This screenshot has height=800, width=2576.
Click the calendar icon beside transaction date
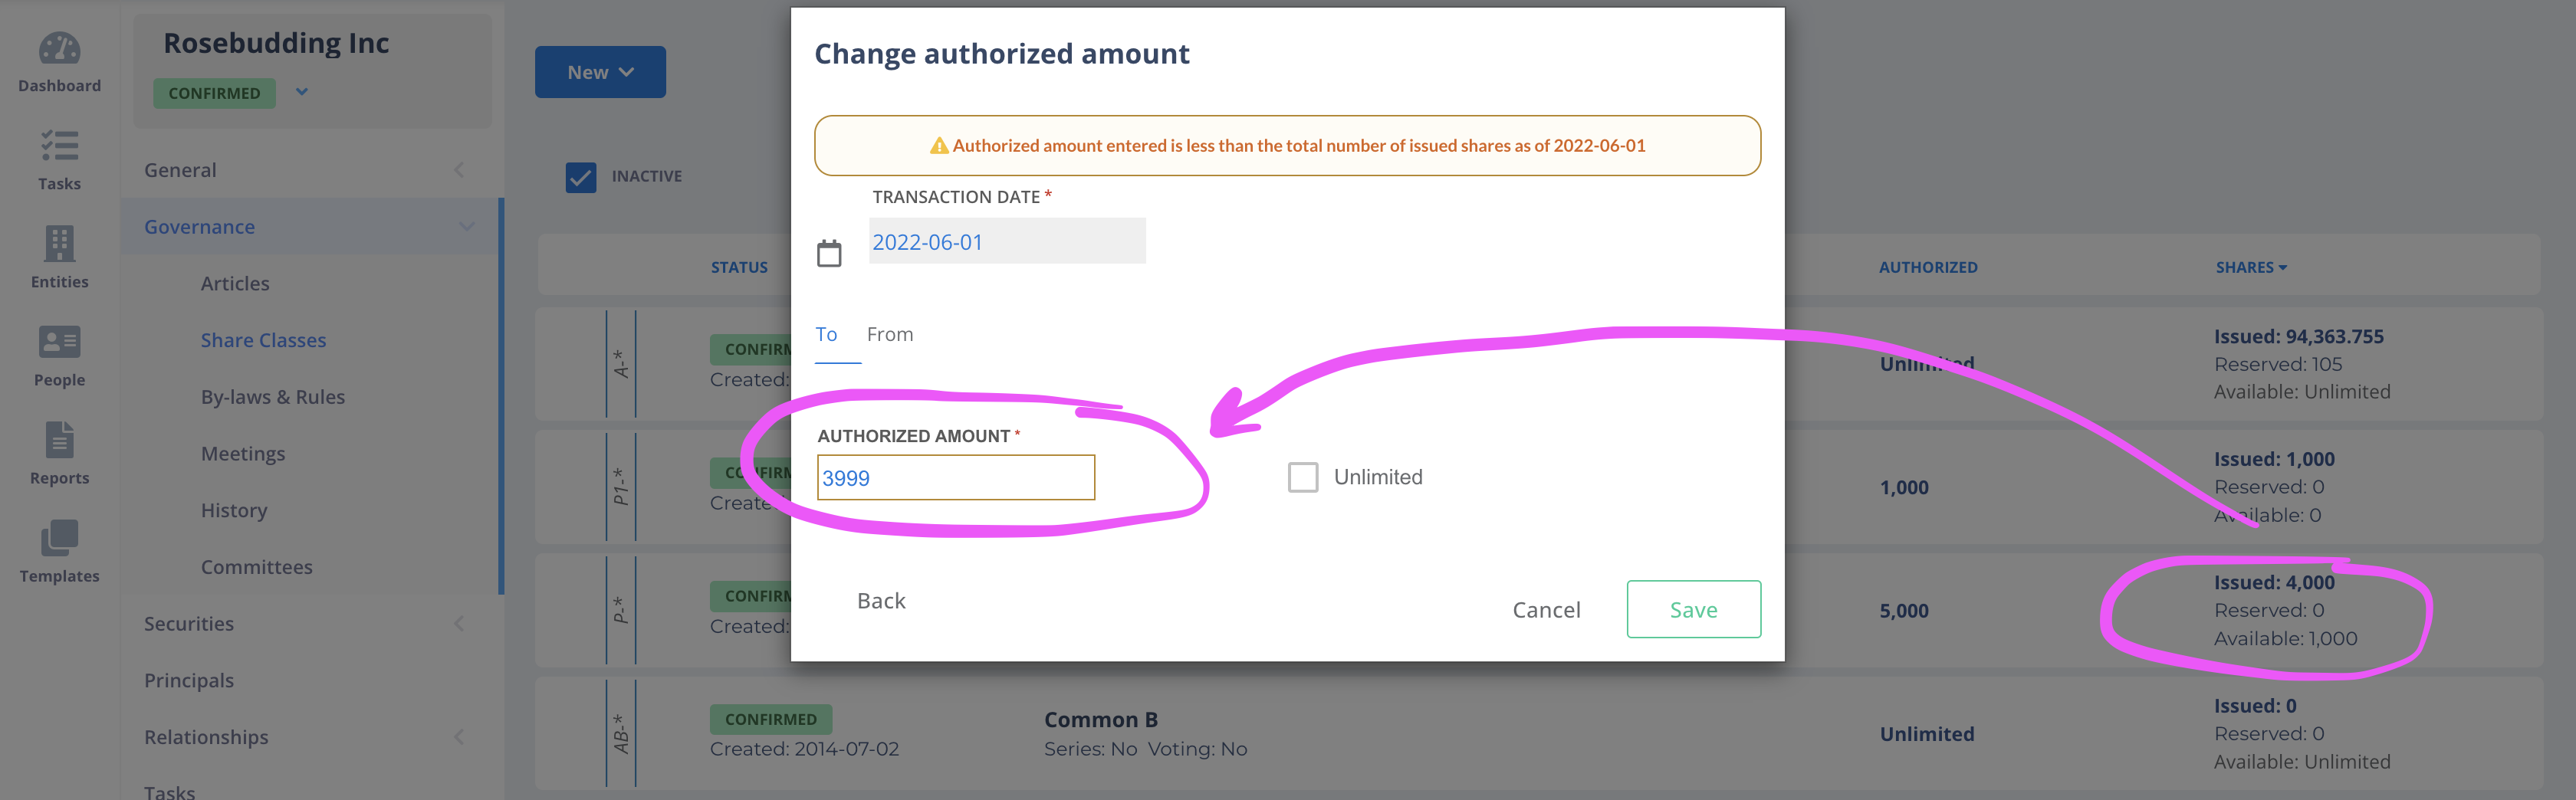coord(829,253)
